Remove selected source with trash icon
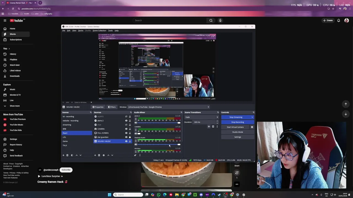 [99, 155]
